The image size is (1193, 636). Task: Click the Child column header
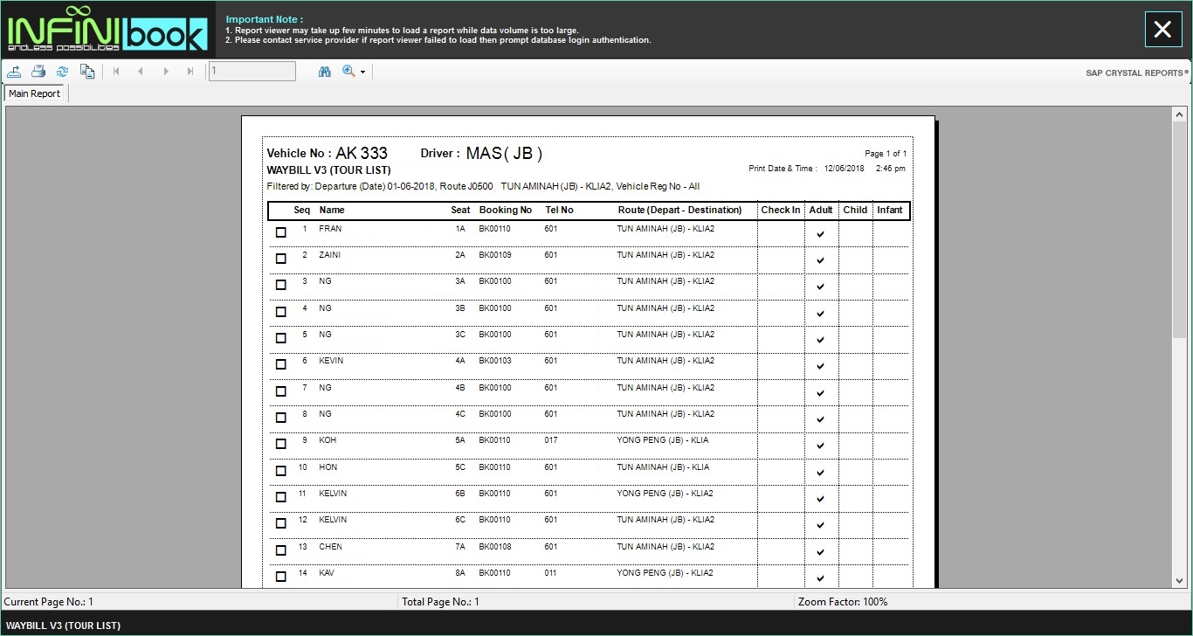[x=855, y=210]
